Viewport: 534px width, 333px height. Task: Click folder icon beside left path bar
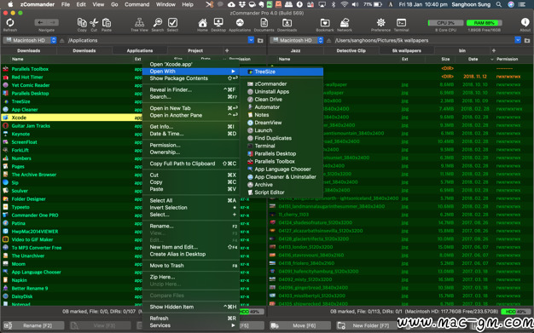tap(260, 40)
